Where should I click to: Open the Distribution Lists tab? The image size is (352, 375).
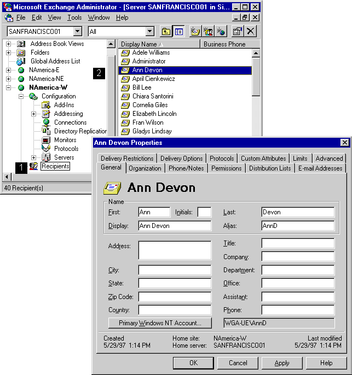(x=270, y=168)
